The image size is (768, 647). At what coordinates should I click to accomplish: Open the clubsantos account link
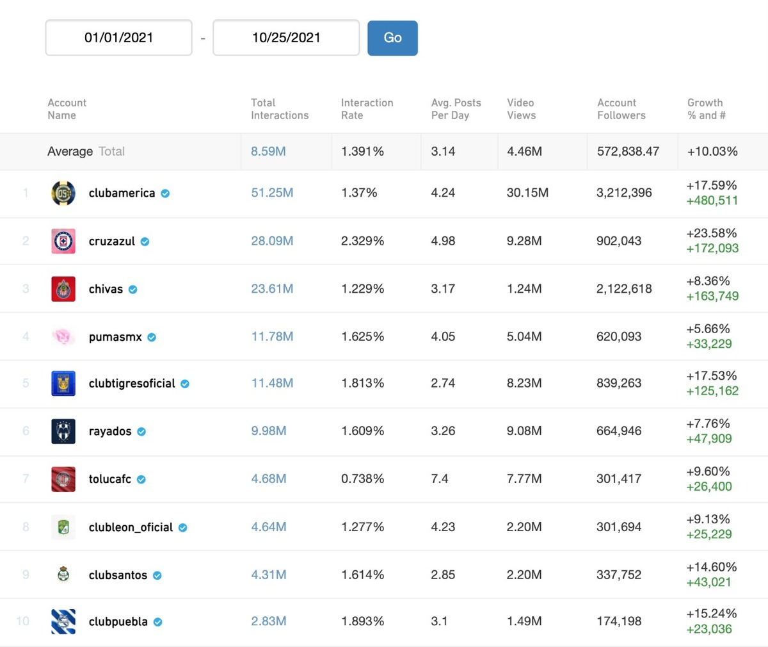[x=118, y=575]
